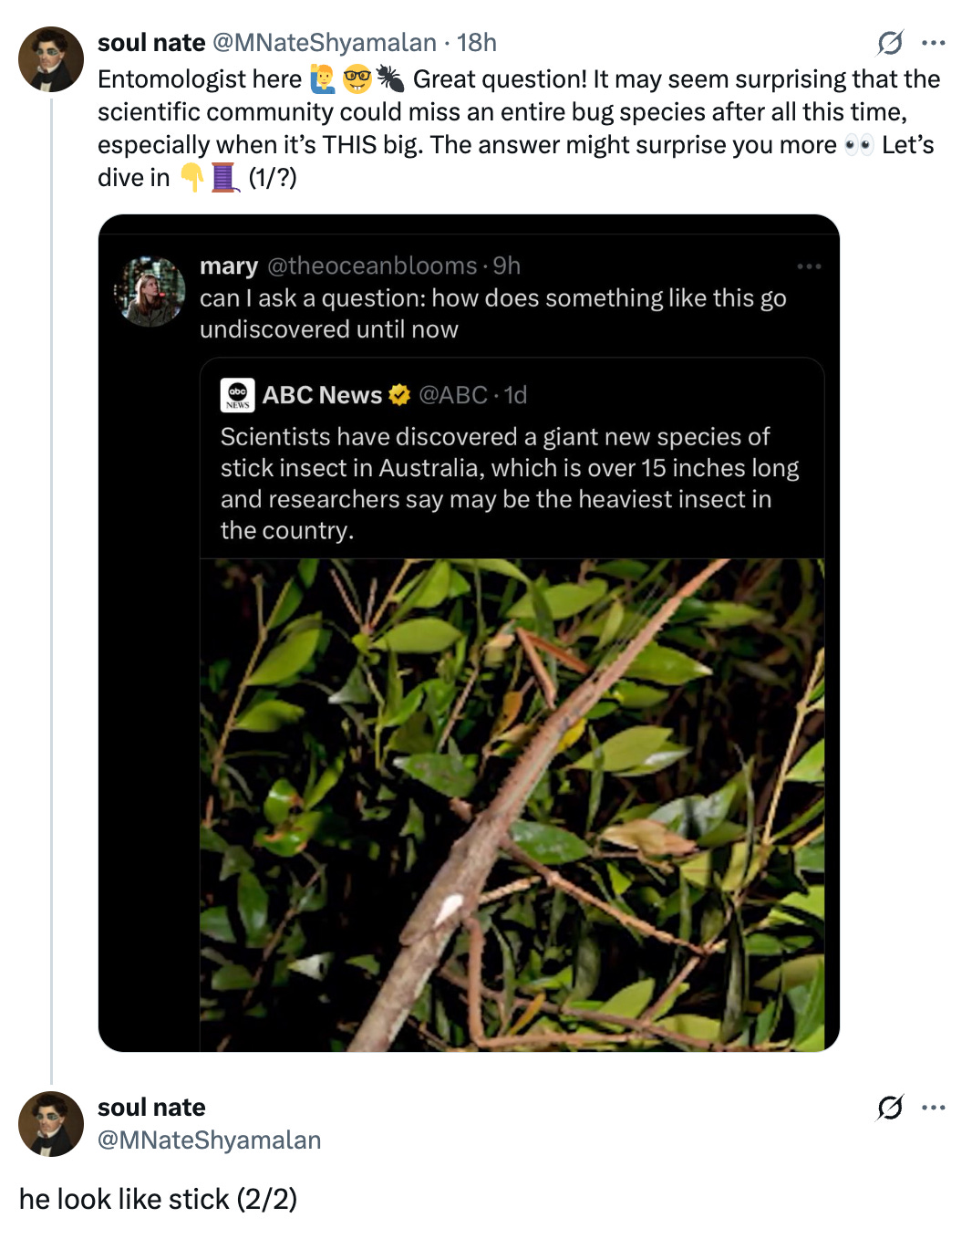Open mary's quoted tweet about the question

(x=492, y=313)
